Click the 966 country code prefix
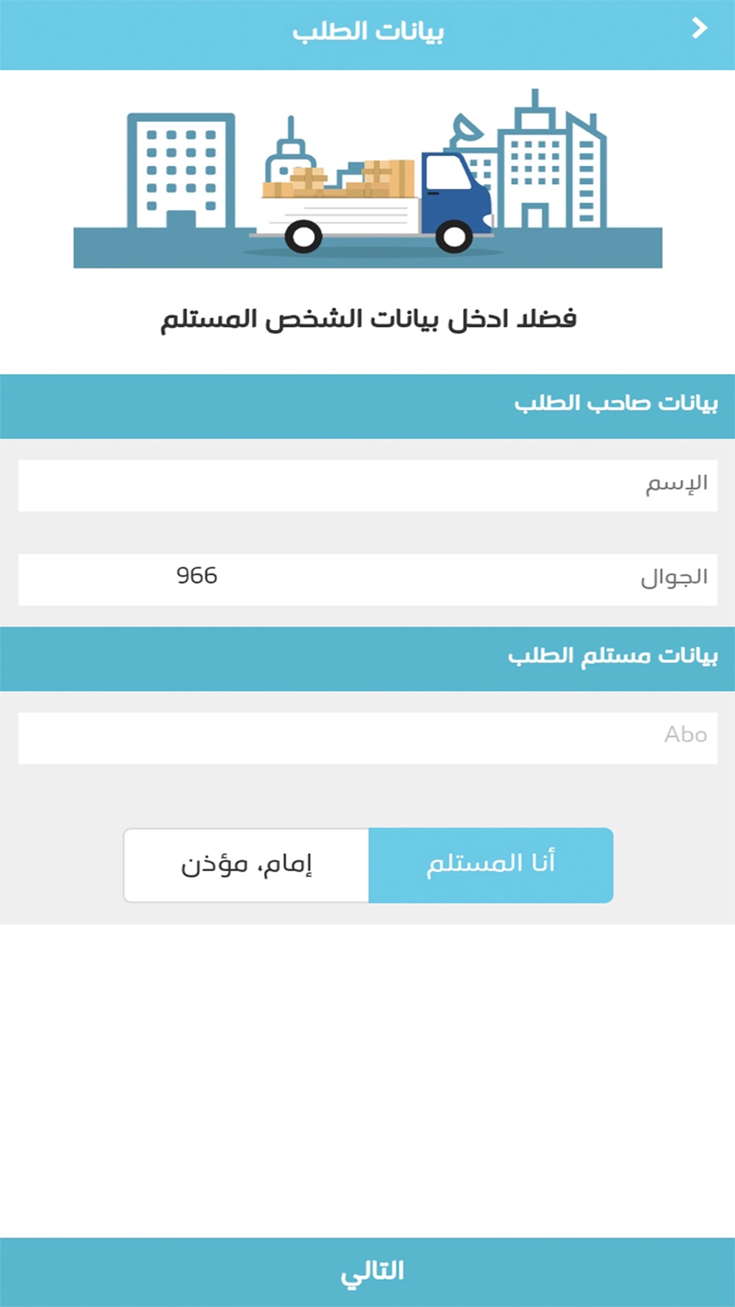 pyautogui.click(x=197, y=576)
